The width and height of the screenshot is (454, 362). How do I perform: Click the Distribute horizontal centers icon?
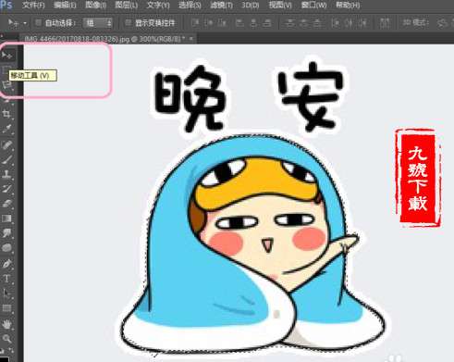(350, 23)
